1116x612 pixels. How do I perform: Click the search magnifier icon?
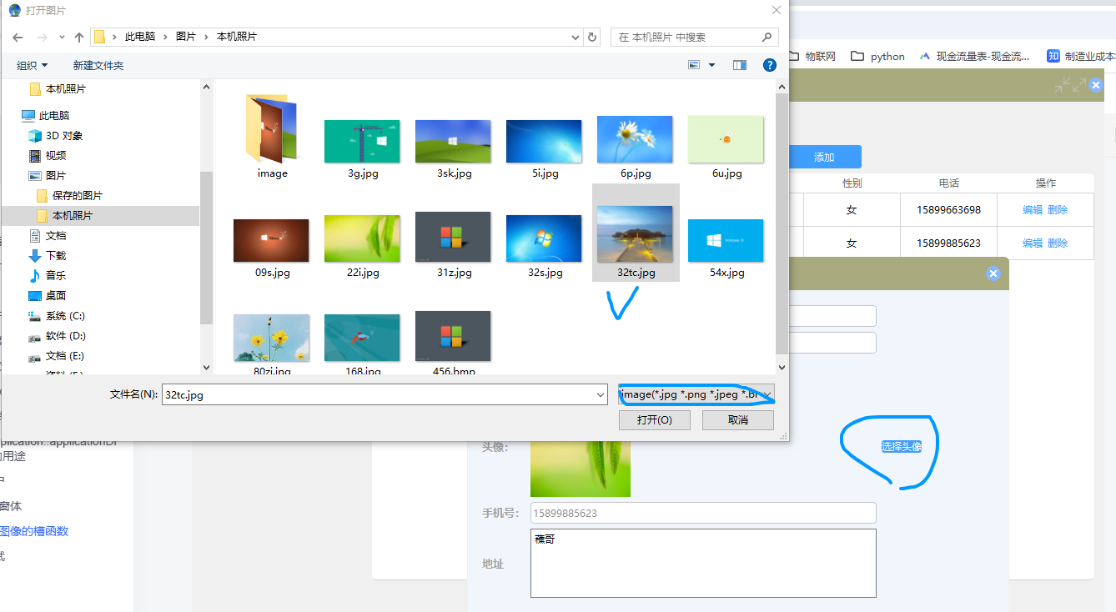[x=767, y=38]
